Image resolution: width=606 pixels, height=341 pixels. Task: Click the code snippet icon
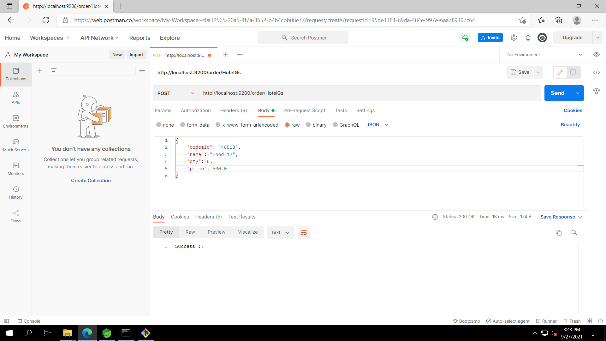coord(596,72)
